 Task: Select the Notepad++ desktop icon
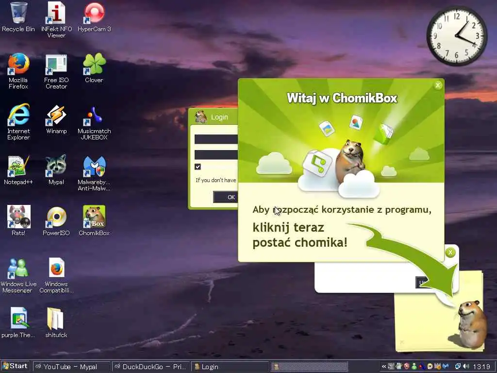pos(18,170)
